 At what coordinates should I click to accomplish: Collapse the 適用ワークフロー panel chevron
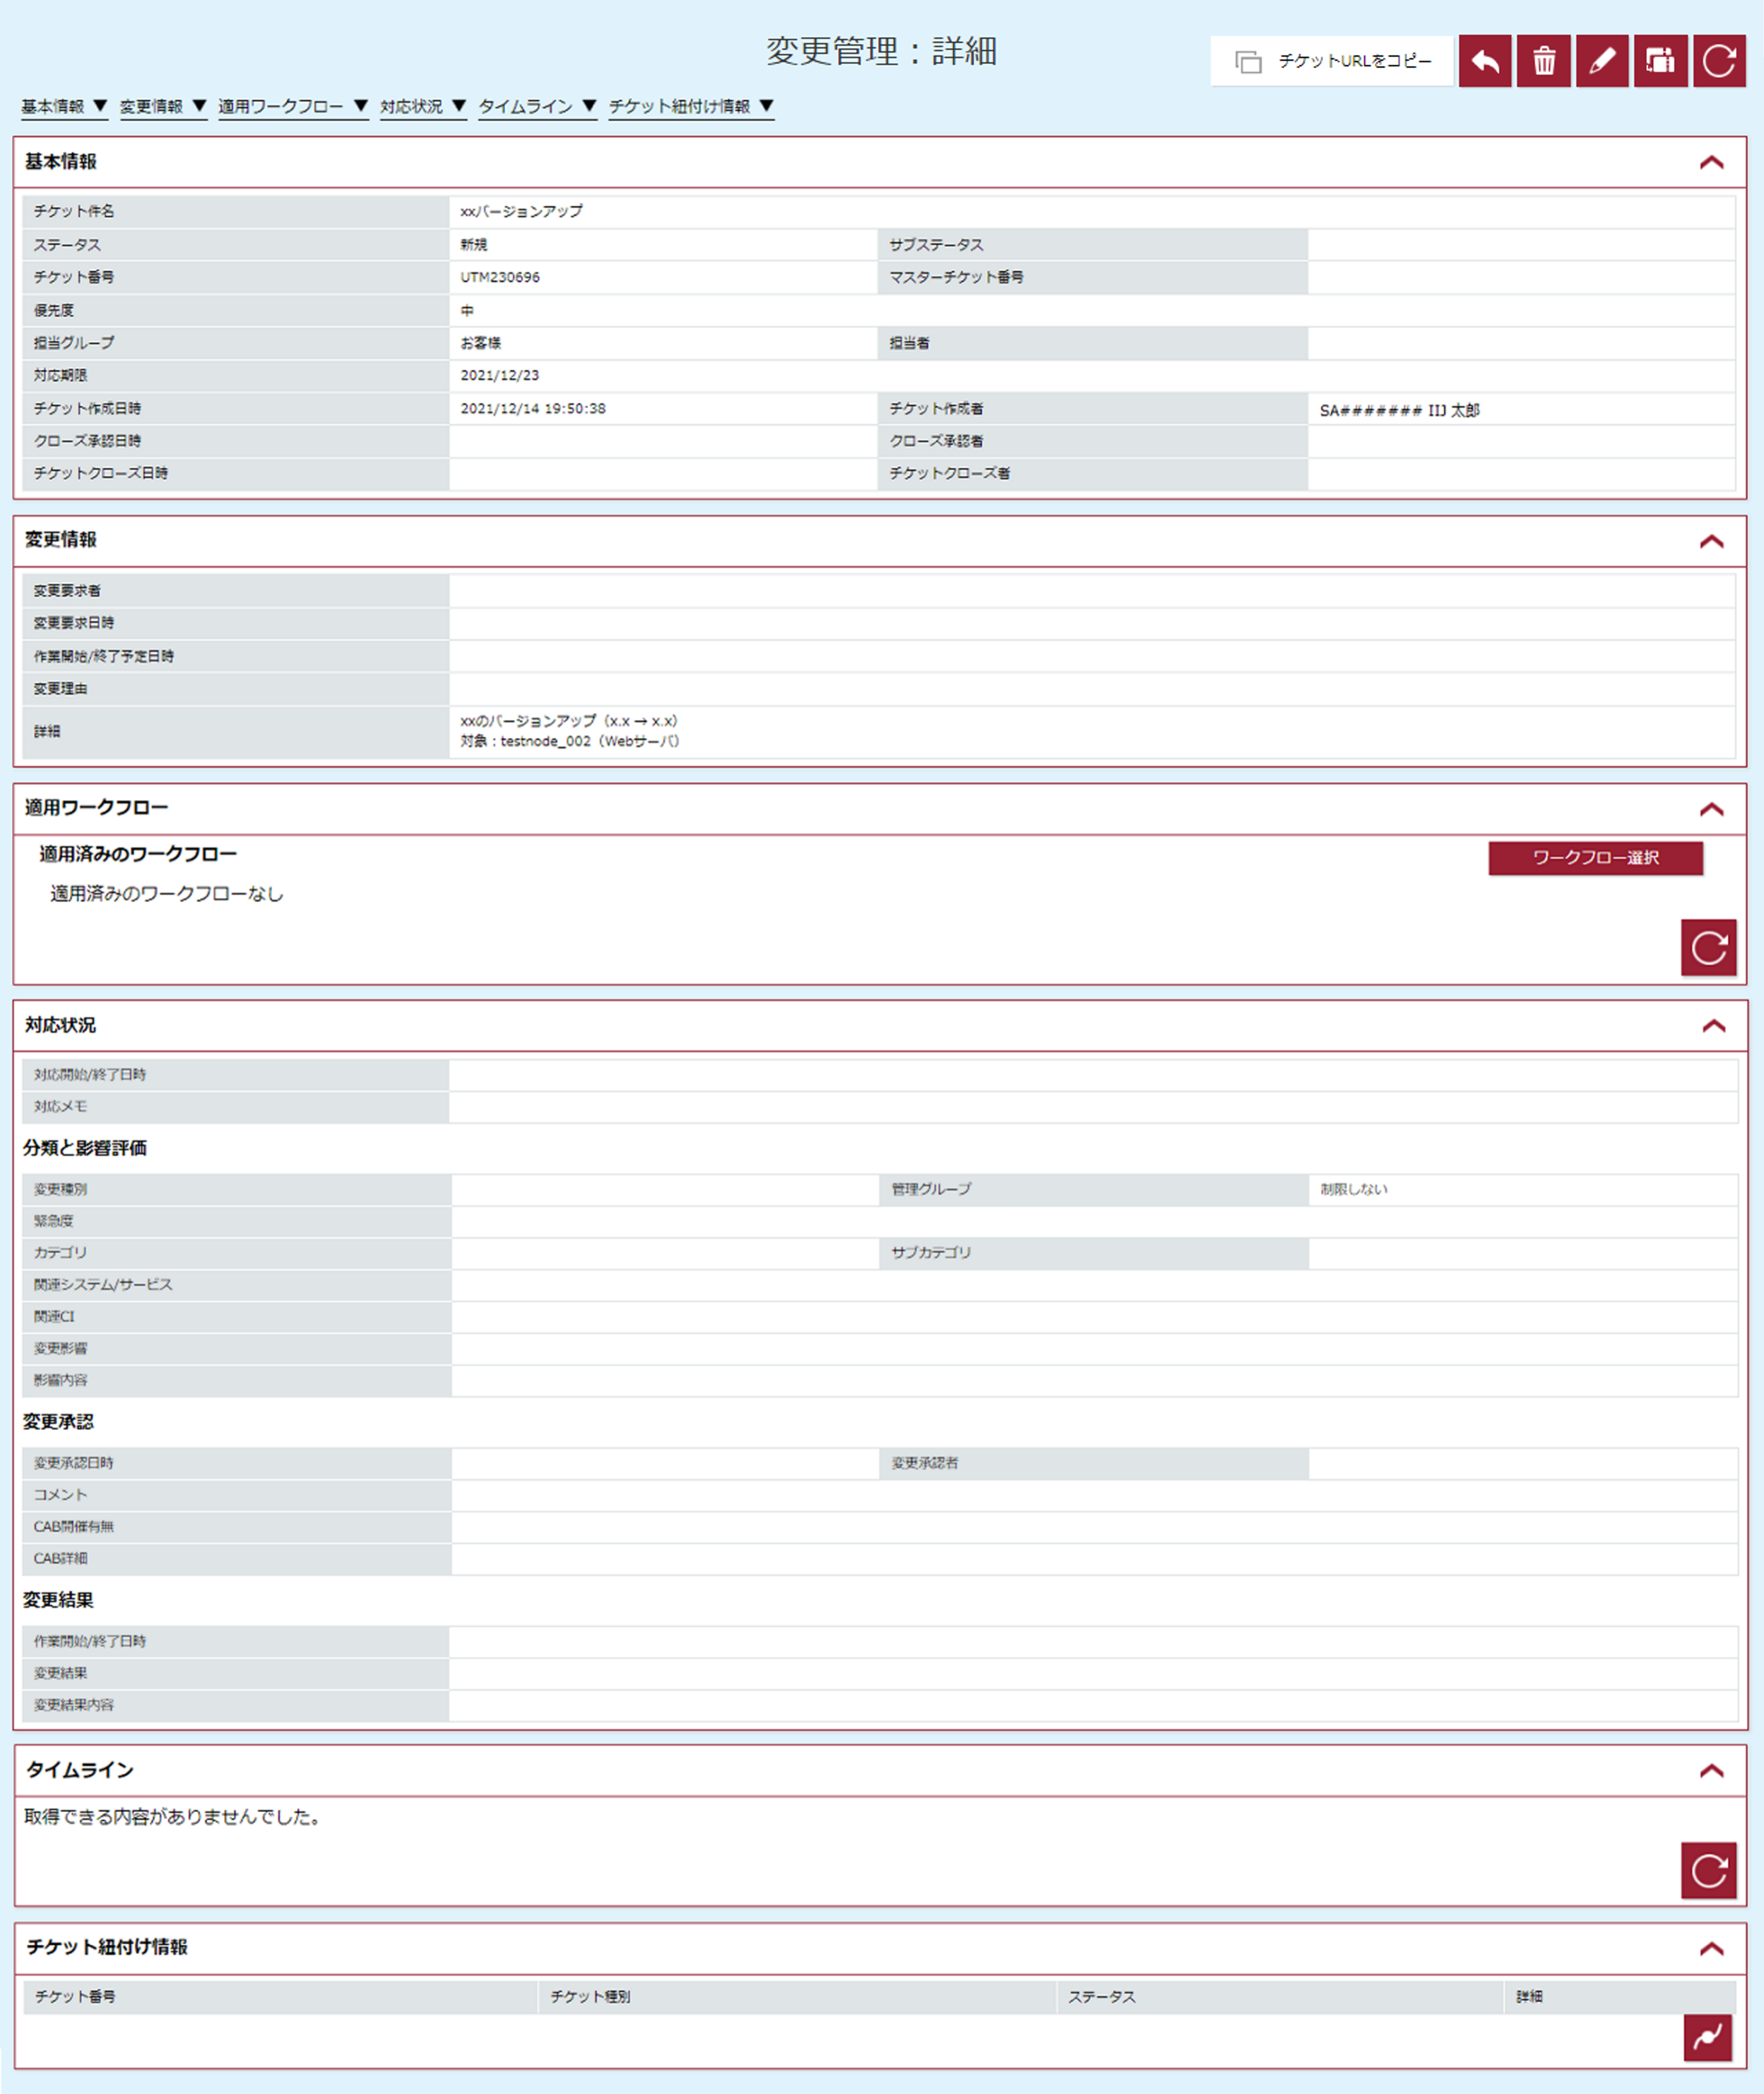pyautogui.click(x=1712, y=809)
